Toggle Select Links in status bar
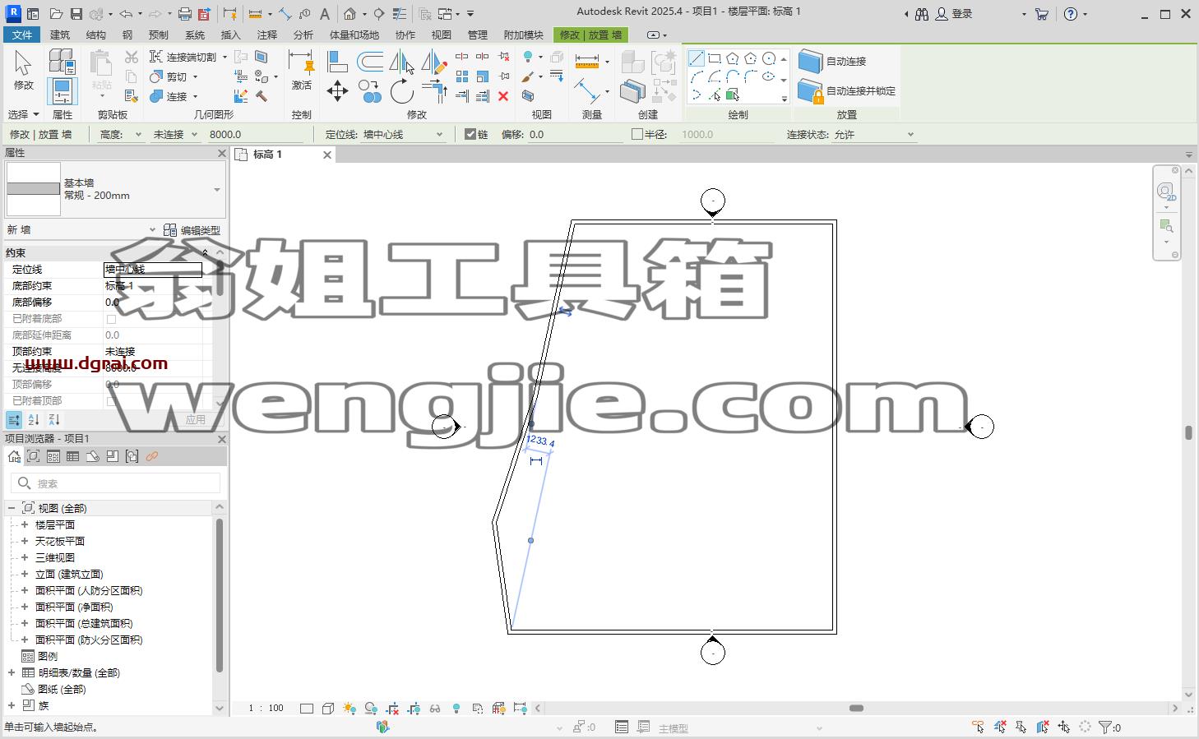The width and height of the screenshot is (1199, 739). pos(978,727)
